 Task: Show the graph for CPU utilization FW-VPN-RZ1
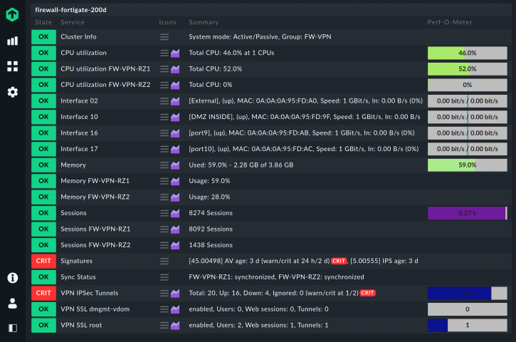175,69
